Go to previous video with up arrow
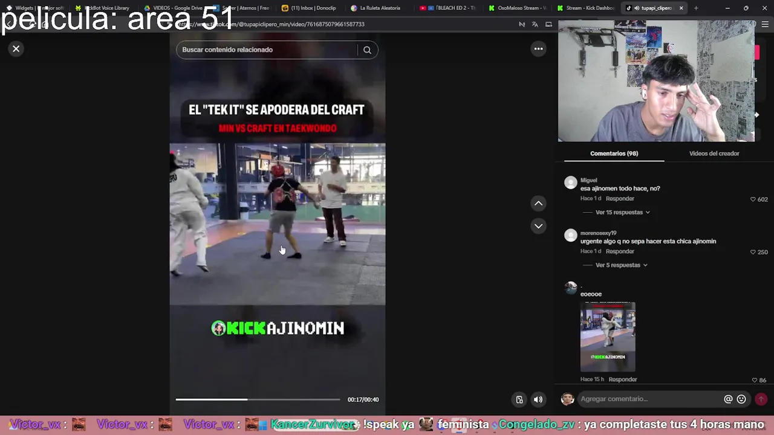 [x=538, y=204]
